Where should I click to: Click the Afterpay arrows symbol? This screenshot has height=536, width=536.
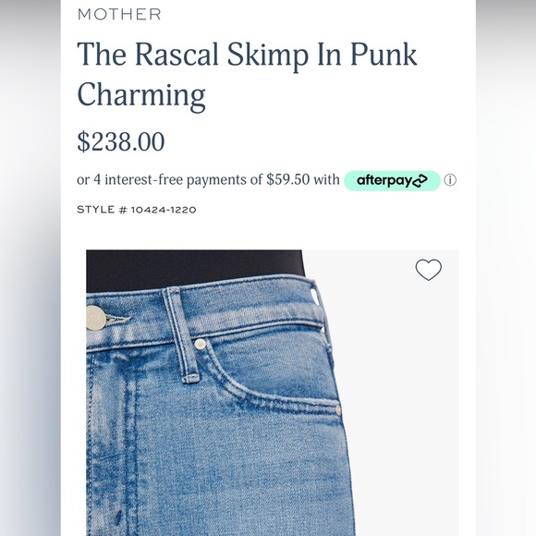(x=420, y=181)
